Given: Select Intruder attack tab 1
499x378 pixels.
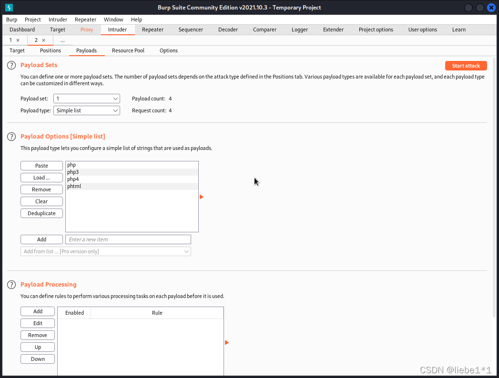Looking at the screenshot, I should point(10,40).
